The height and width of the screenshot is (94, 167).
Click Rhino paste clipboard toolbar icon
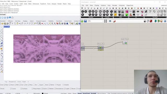17,23
